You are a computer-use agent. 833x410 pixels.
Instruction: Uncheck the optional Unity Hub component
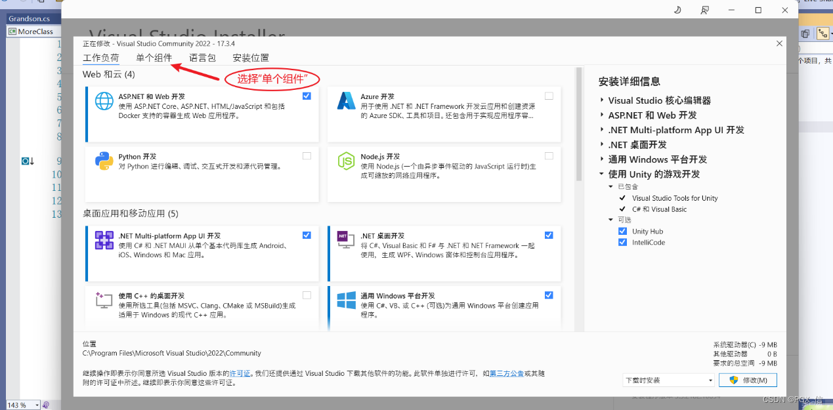click(622, 232)
